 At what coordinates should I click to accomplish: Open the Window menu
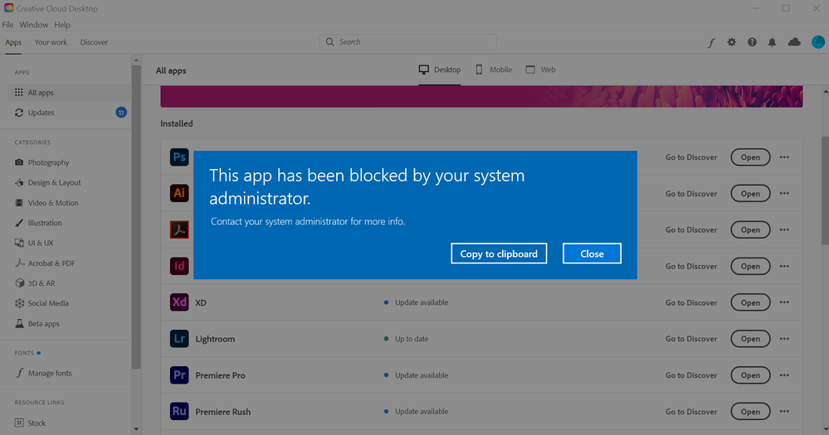34,25
